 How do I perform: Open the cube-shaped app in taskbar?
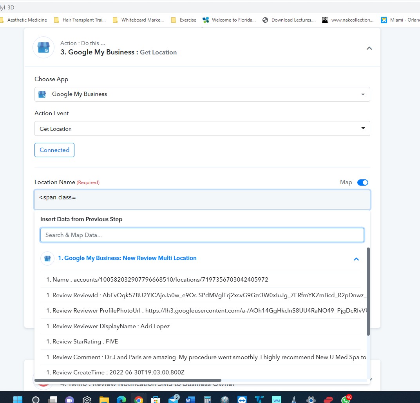click(x=87, y=400)
